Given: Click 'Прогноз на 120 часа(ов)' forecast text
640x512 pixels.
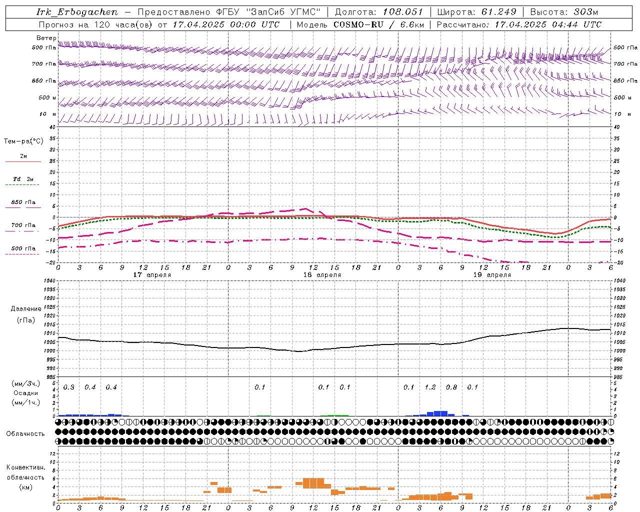Looking at the screenshot, I should (96, 24).
